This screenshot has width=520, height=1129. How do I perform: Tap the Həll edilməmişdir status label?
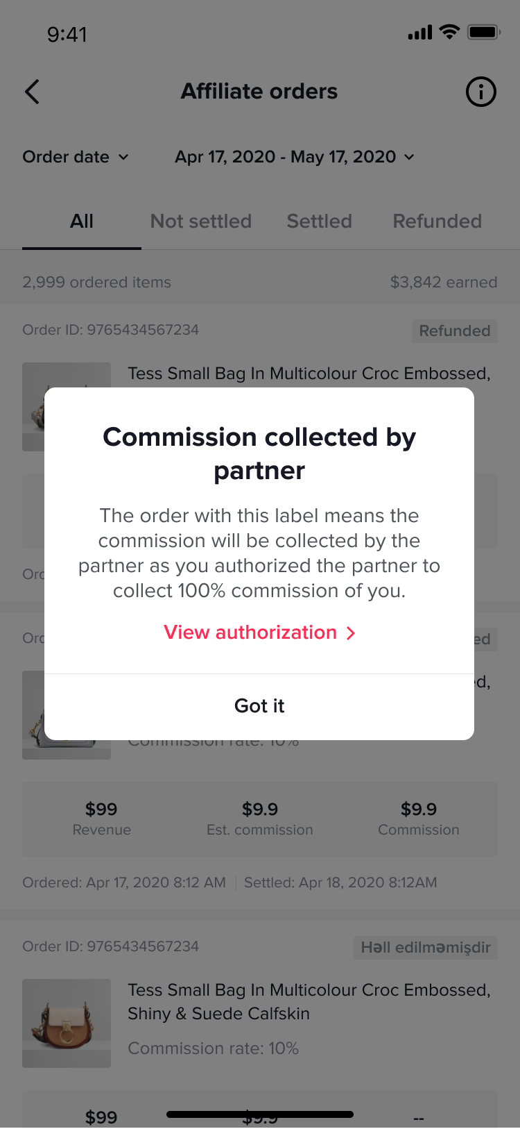pos(426,948)
